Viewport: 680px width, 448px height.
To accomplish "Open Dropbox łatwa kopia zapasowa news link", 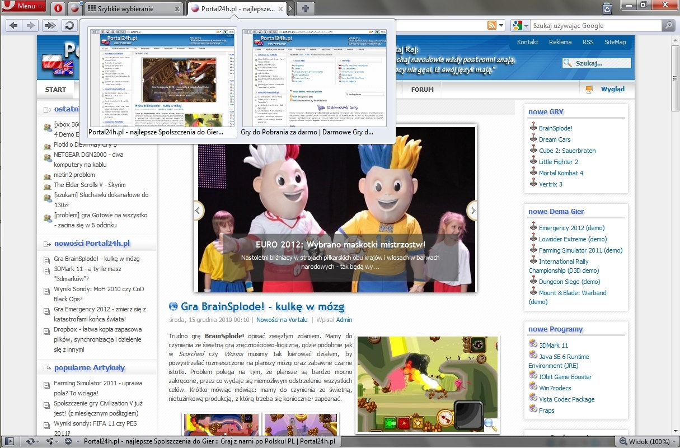I will click(x=98, y=339).
